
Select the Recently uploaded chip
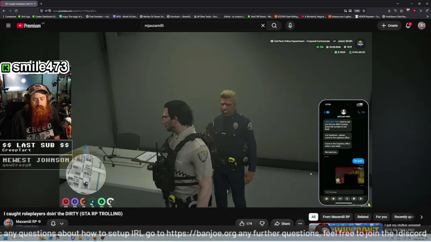tap(404, 217)
